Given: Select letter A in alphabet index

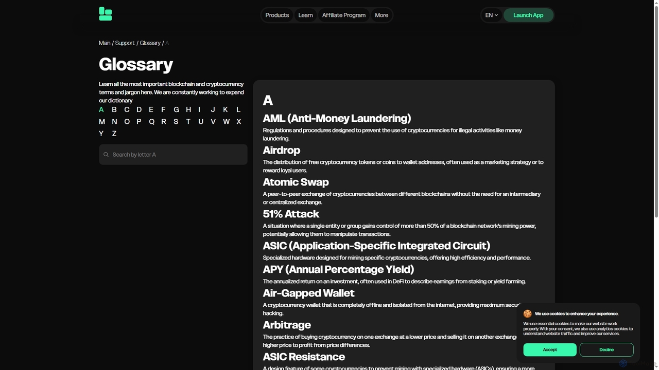Looking at the screenshot, I should coord(101,109).
